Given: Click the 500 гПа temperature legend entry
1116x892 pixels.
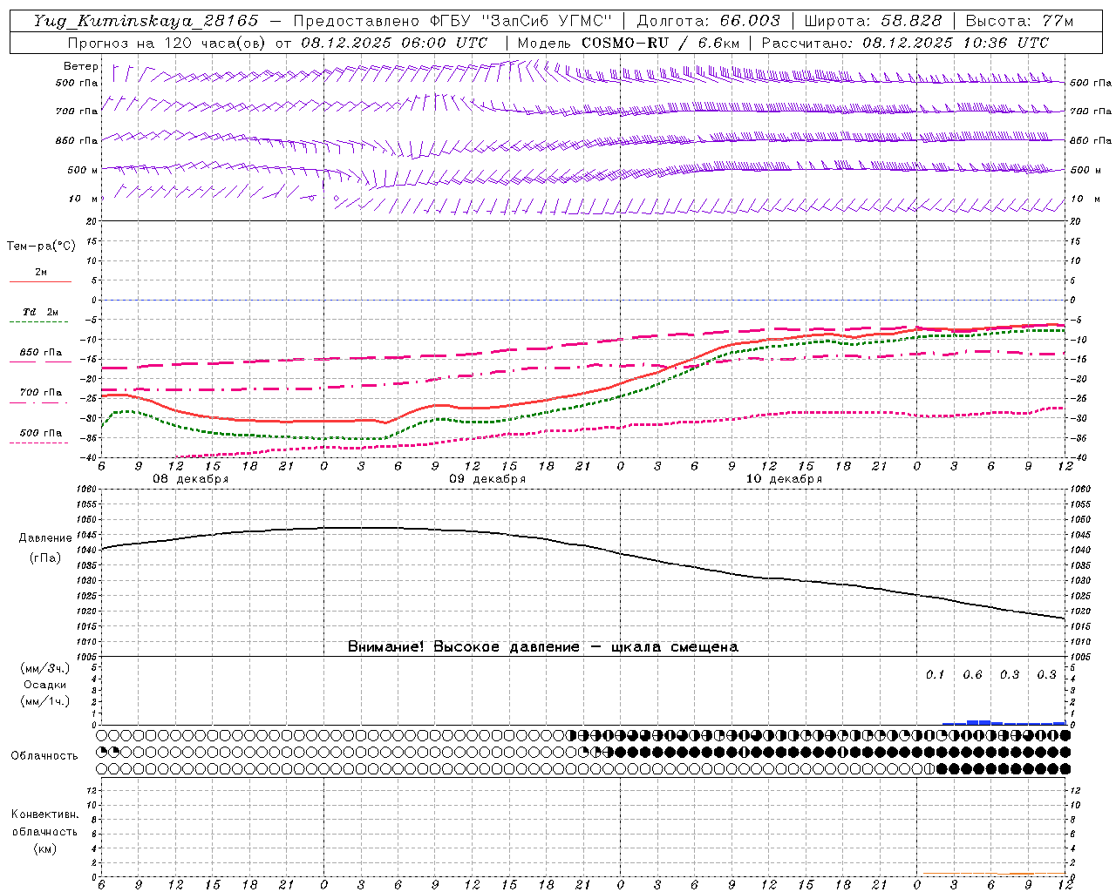Looking at the screenshot, I should coord(41,433).
